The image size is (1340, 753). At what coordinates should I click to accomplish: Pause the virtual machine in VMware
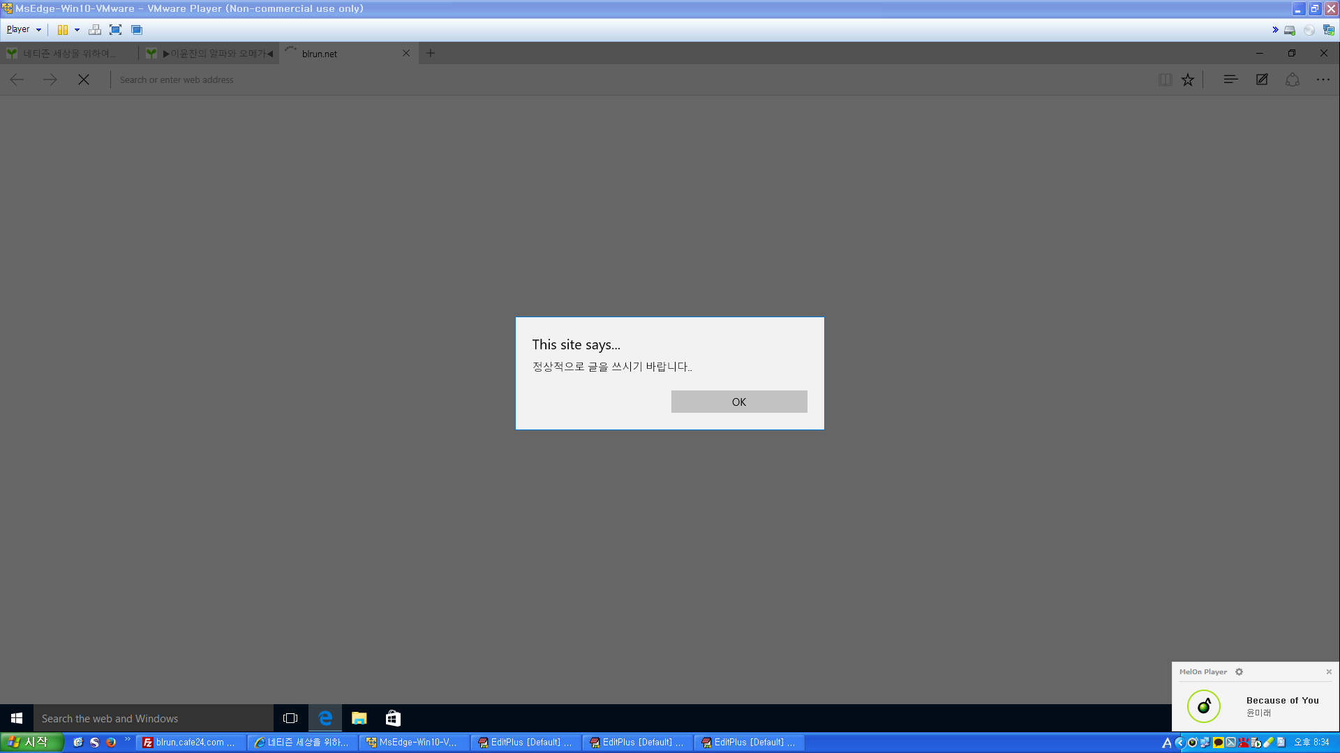pos(63,29)
